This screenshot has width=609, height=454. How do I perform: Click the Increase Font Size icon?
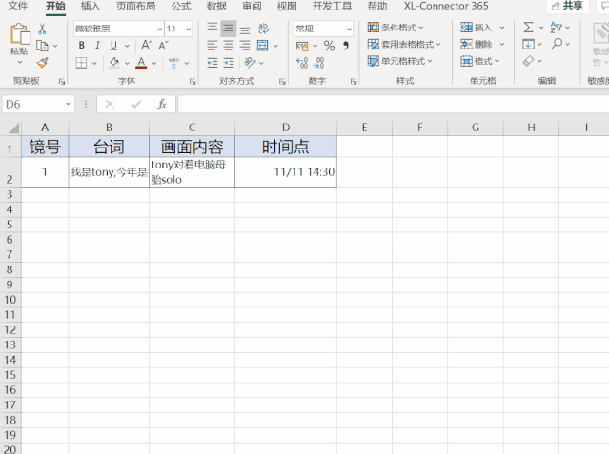tap(146, 46)
